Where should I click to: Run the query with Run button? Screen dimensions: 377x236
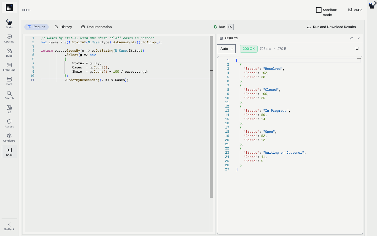pos(223,27)
